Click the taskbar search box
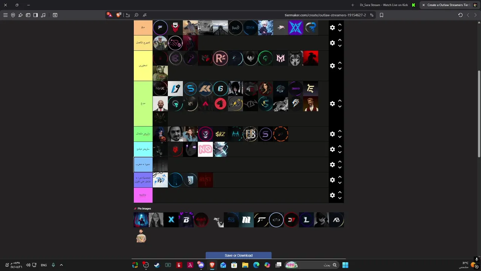 pos(312,265)
